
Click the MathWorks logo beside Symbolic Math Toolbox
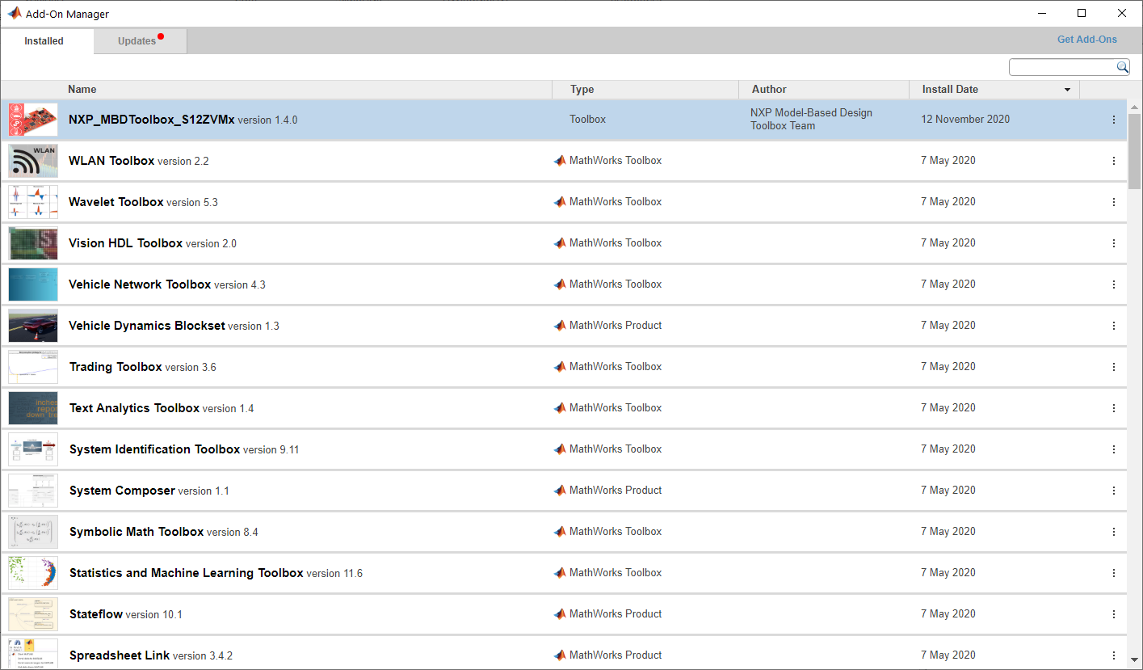pyautogui.click(x=560, y=531)
